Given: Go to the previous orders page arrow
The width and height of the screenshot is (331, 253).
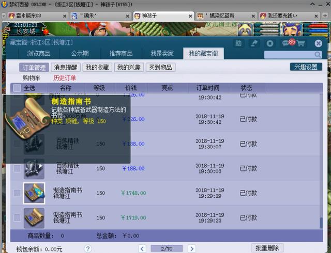Looking at the screenshot, I should tap(142, 249).
